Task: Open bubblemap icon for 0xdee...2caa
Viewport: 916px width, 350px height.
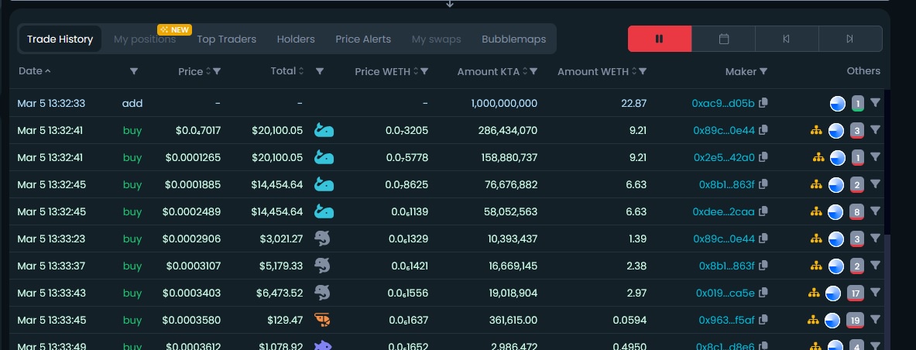Action: point(817,211)
